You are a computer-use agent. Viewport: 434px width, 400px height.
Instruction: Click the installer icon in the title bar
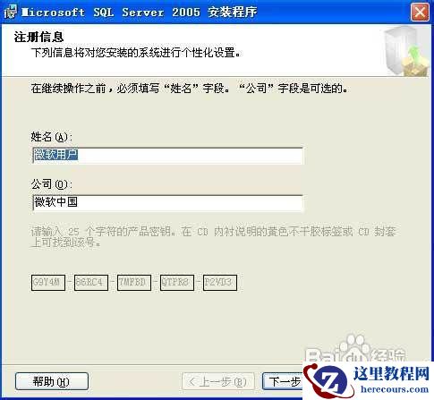pos(11,12)
